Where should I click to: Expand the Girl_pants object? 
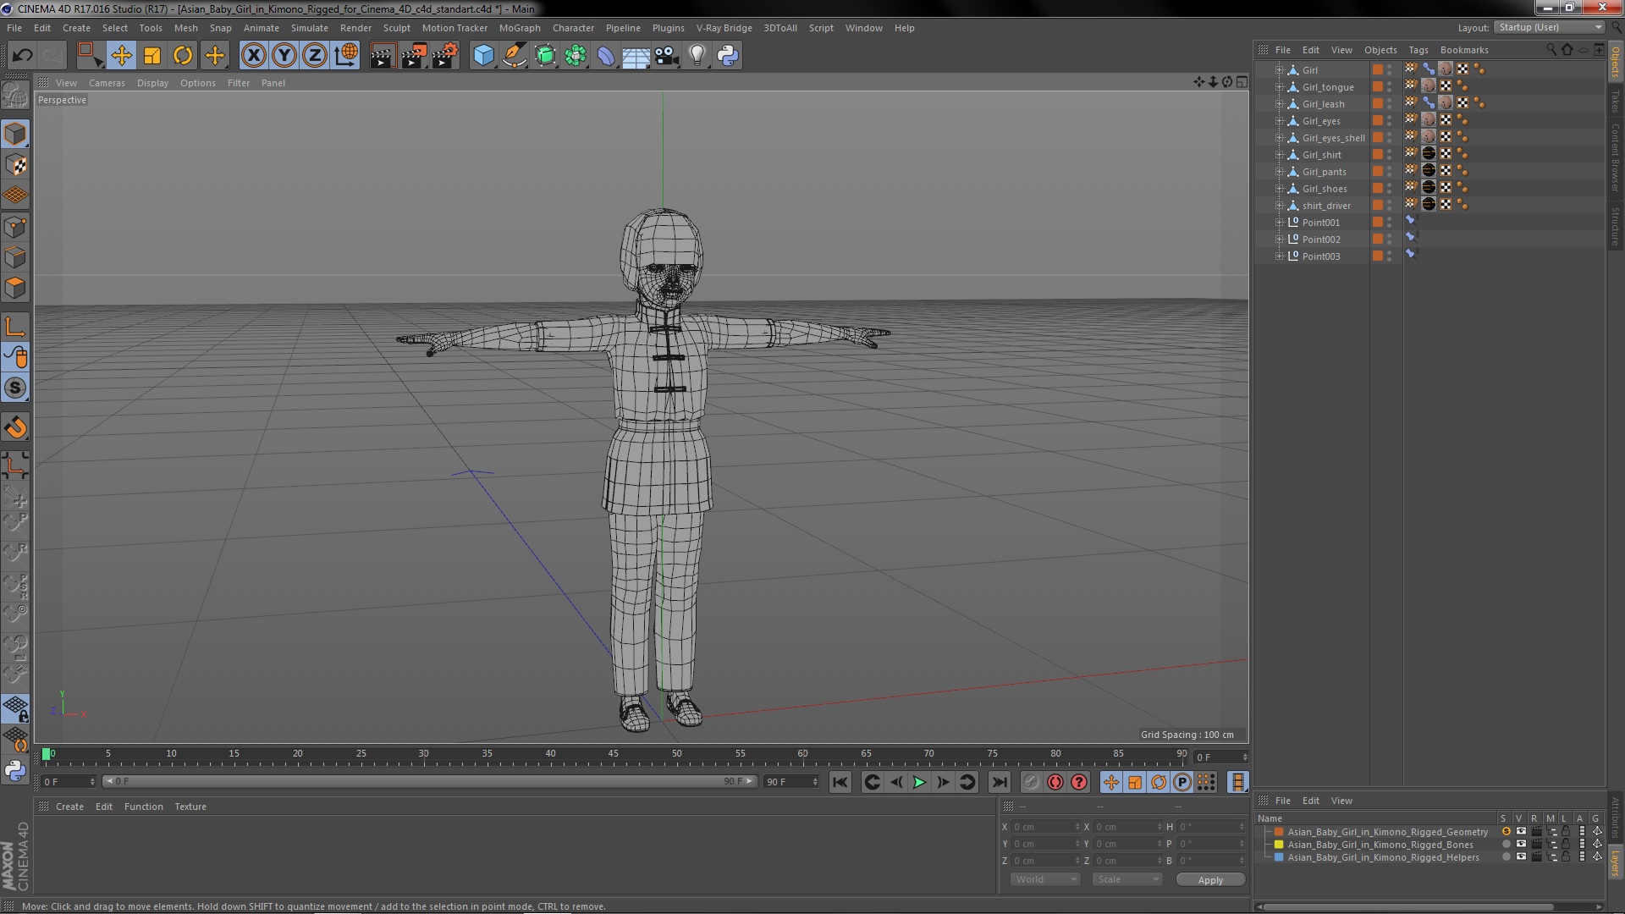coord(1280,172)
